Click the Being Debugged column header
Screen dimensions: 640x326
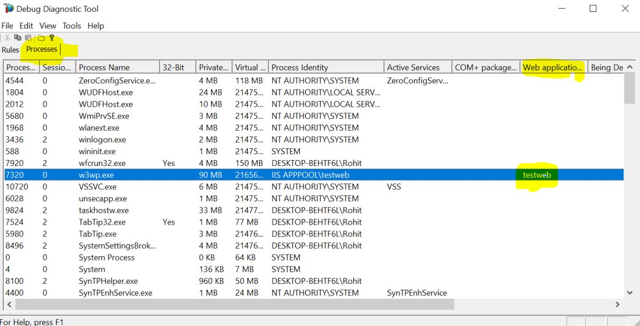click(x=605, y=67)
